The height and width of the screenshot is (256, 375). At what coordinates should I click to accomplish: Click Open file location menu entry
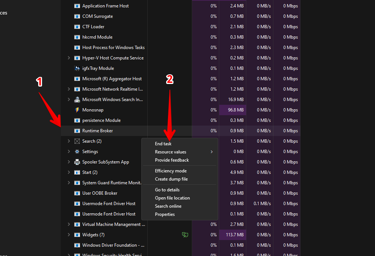172,198
